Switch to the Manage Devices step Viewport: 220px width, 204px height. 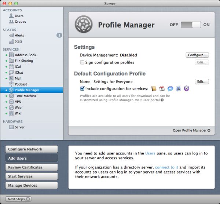coord(32,185)
